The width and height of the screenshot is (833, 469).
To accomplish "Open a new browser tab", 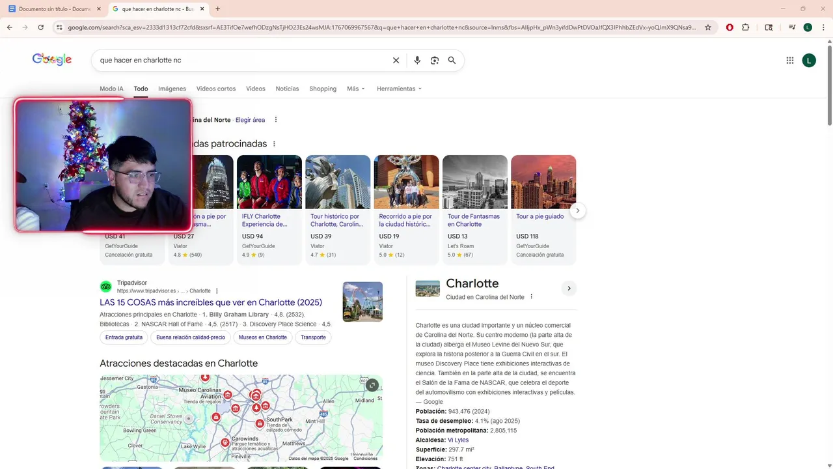I will [x=217, y=9].
